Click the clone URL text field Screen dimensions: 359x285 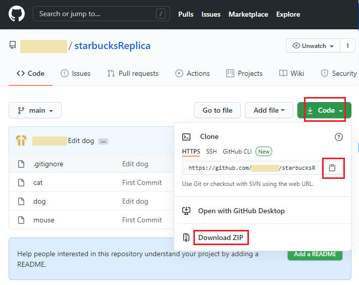point(252,168)
